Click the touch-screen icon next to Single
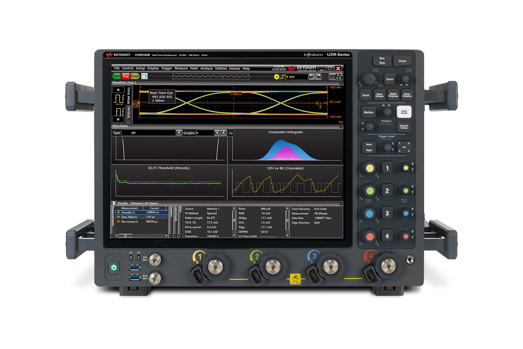 [144, 76]
